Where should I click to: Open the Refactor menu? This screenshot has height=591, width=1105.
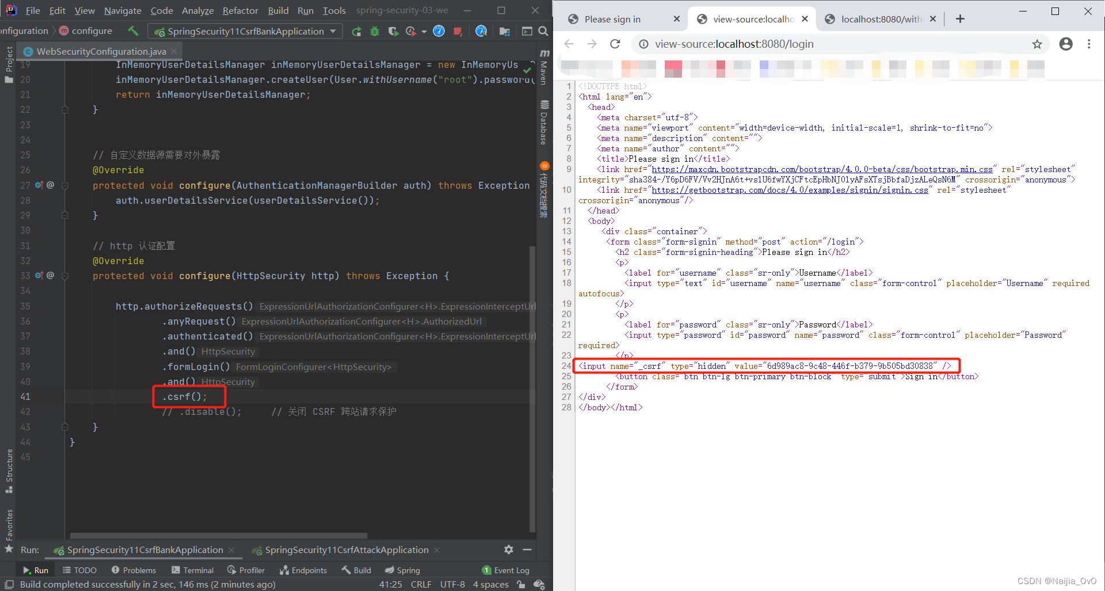coord(240,10)
